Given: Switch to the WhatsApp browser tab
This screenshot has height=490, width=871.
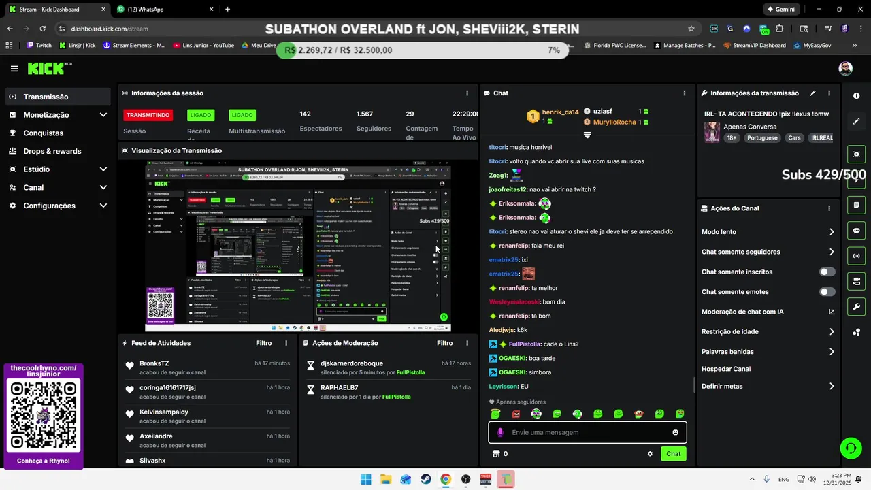Looking at the screenshot, I should point(163,10).
